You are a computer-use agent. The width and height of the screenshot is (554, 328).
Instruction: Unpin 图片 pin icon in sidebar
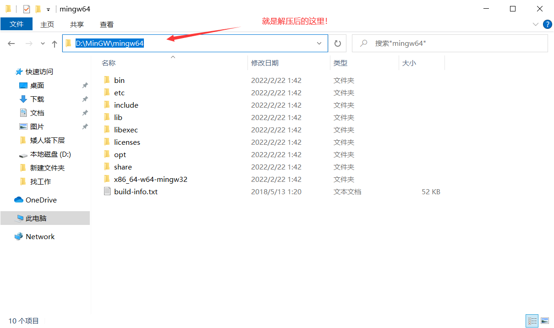[x=85, y=126]
